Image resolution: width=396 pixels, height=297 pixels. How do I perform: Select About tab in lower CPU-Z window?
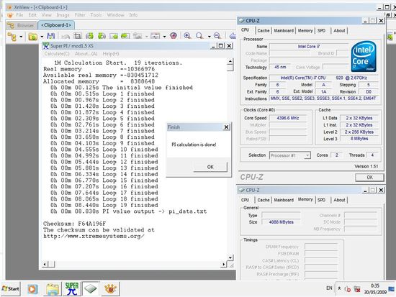pos(339,200)
